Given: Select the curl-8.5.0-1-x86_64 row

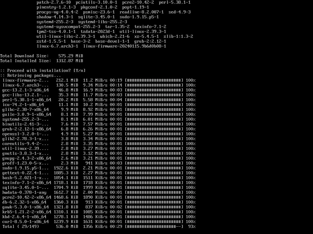Looking at the screenshot, I should (x=99, y=222).
